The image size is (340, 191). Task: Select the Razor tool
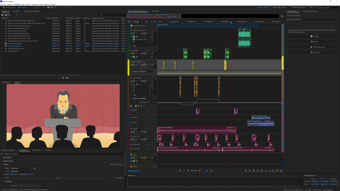point(48,7)
